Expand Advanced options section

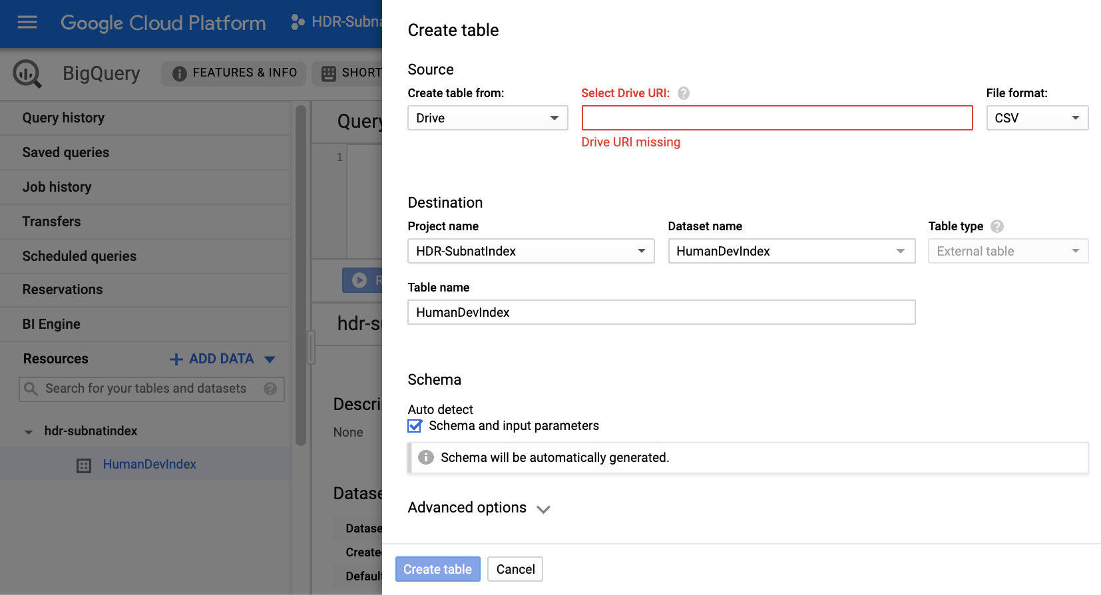(x=479, y=508)
